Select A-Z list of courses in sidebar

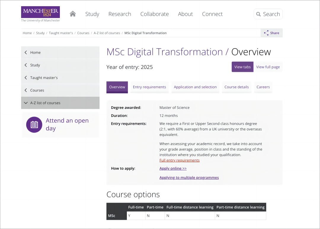pyautogui.click(x=60, y=103)
